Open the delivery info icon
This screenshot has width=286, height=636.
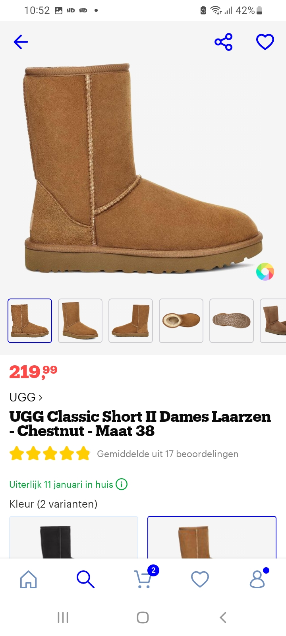pyautogui.click(x=122, y=485)
